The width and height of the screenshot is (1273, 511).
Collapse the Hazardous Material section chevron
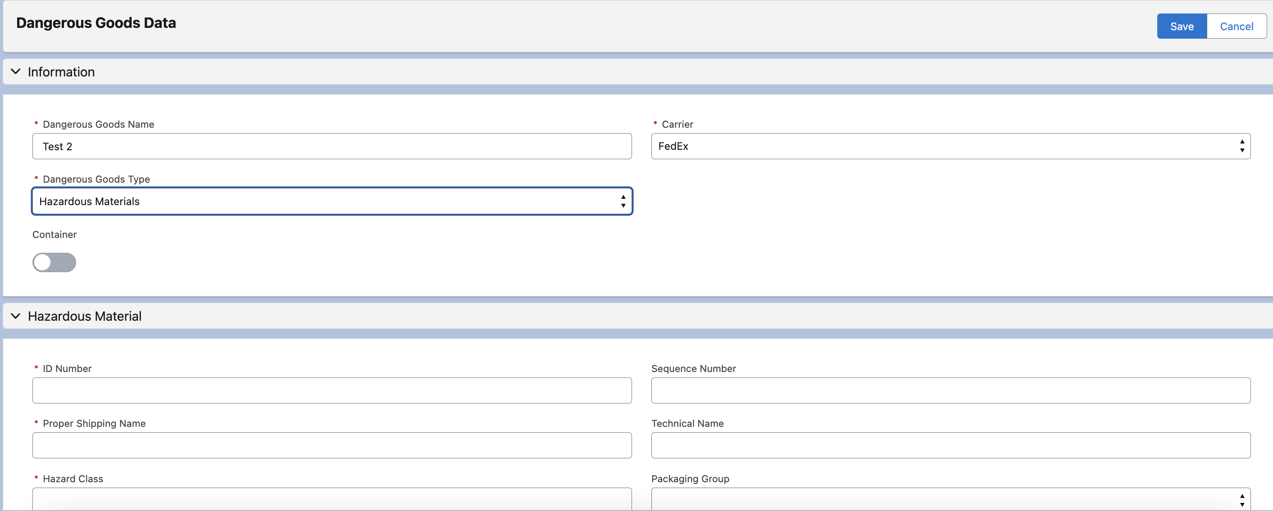point(15,316)
